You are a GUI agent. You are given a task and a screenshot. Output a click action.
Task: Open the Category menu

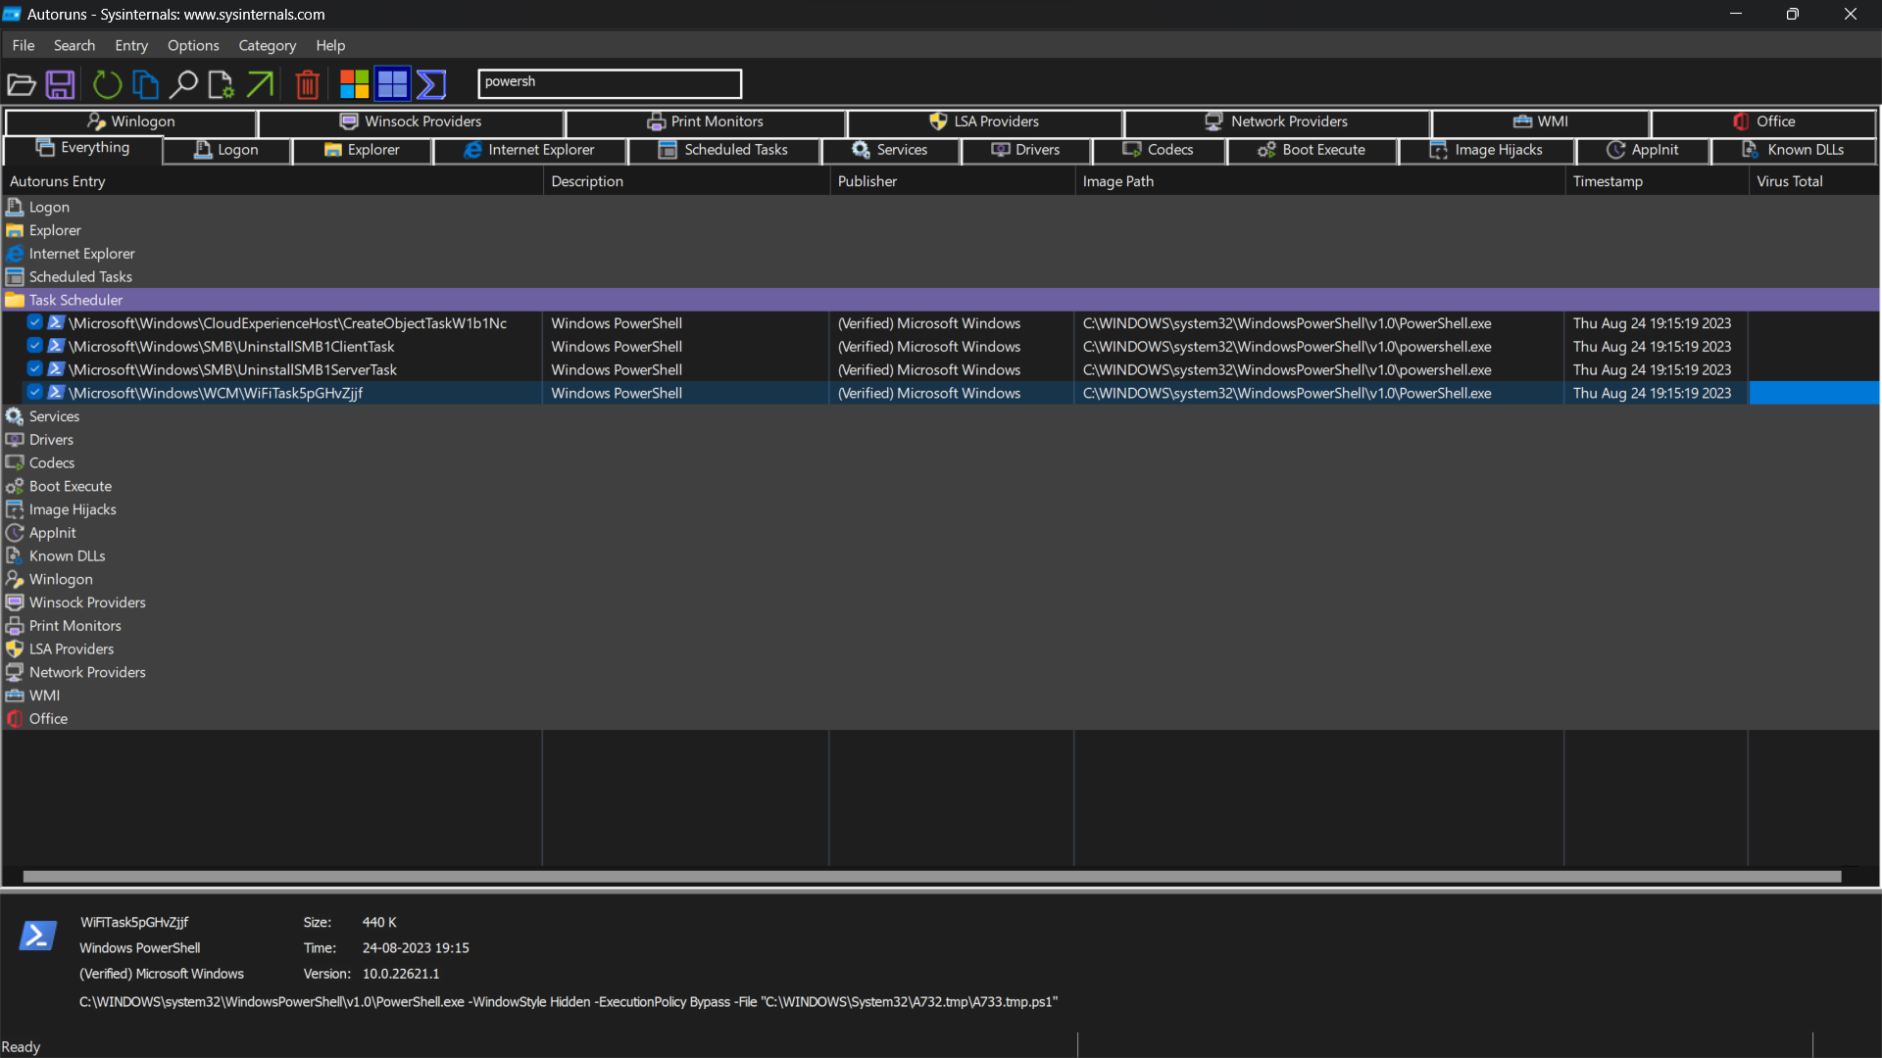point(268,45)
